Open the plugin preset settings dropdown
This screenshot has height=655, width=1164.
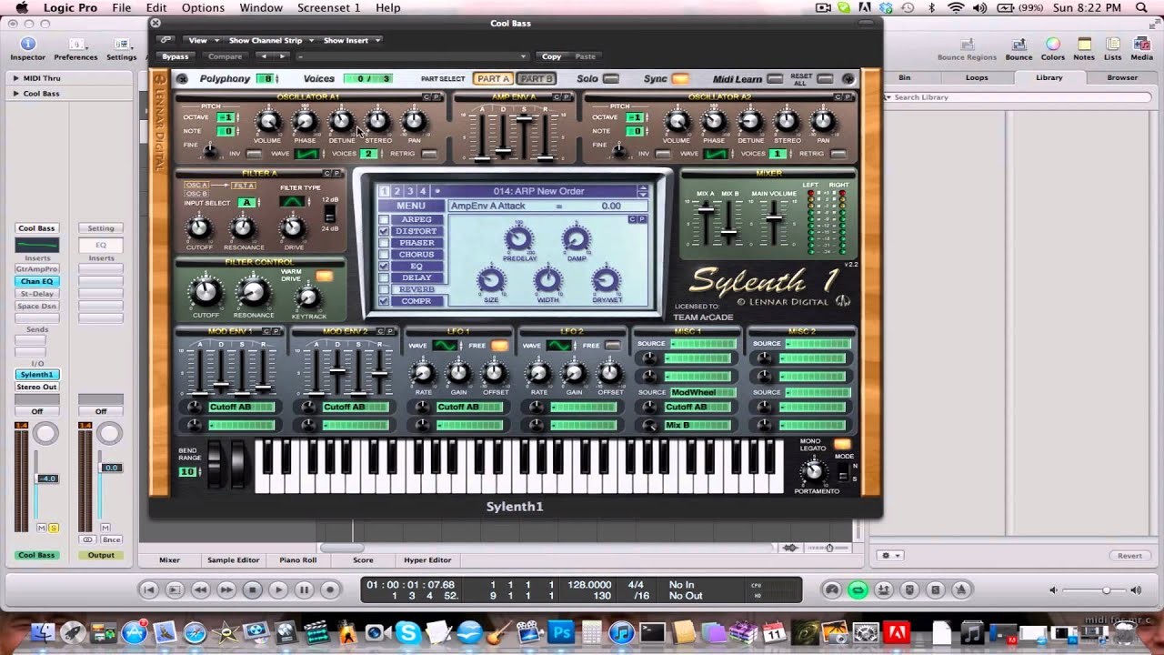(411, 56)
